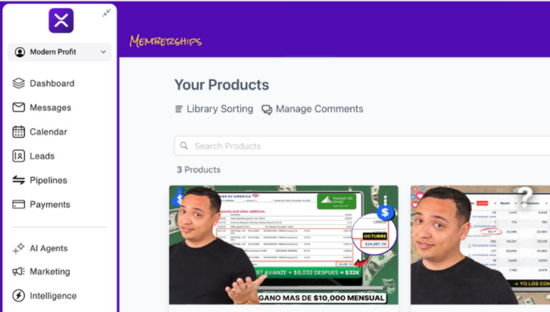550x312 pixels.
Task: Open the AI Agents sparkle icon
Action: pos(19,248)
